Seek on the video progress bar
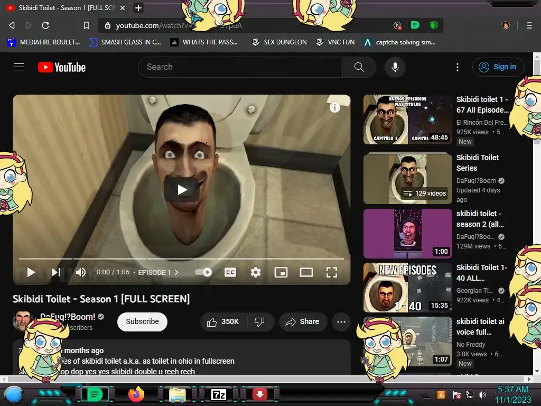 click(x=182, y=259)
